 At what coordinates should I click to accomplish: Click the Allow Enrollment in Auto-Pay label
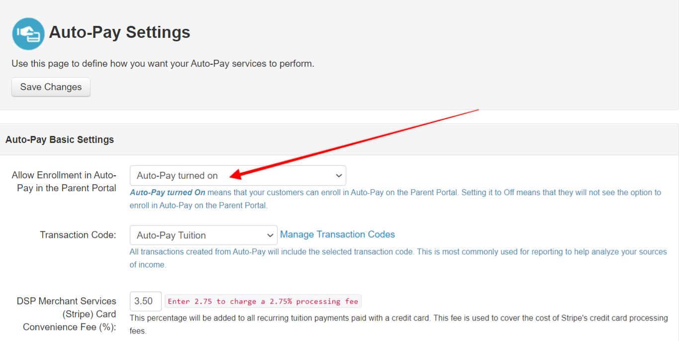tap(64, 182)
